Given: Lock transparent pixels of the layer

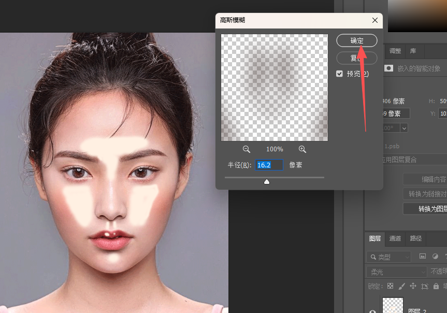Looking at the screenshot, I should coord(390,286).
